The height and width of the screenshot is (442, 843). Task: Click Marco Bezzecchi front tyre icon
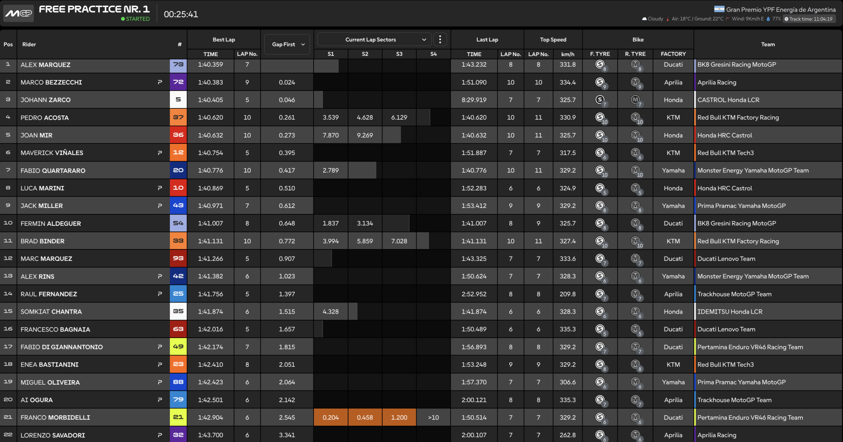click(600, 82)
